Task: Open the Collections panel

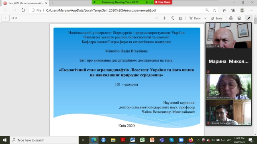Action: 233,10
